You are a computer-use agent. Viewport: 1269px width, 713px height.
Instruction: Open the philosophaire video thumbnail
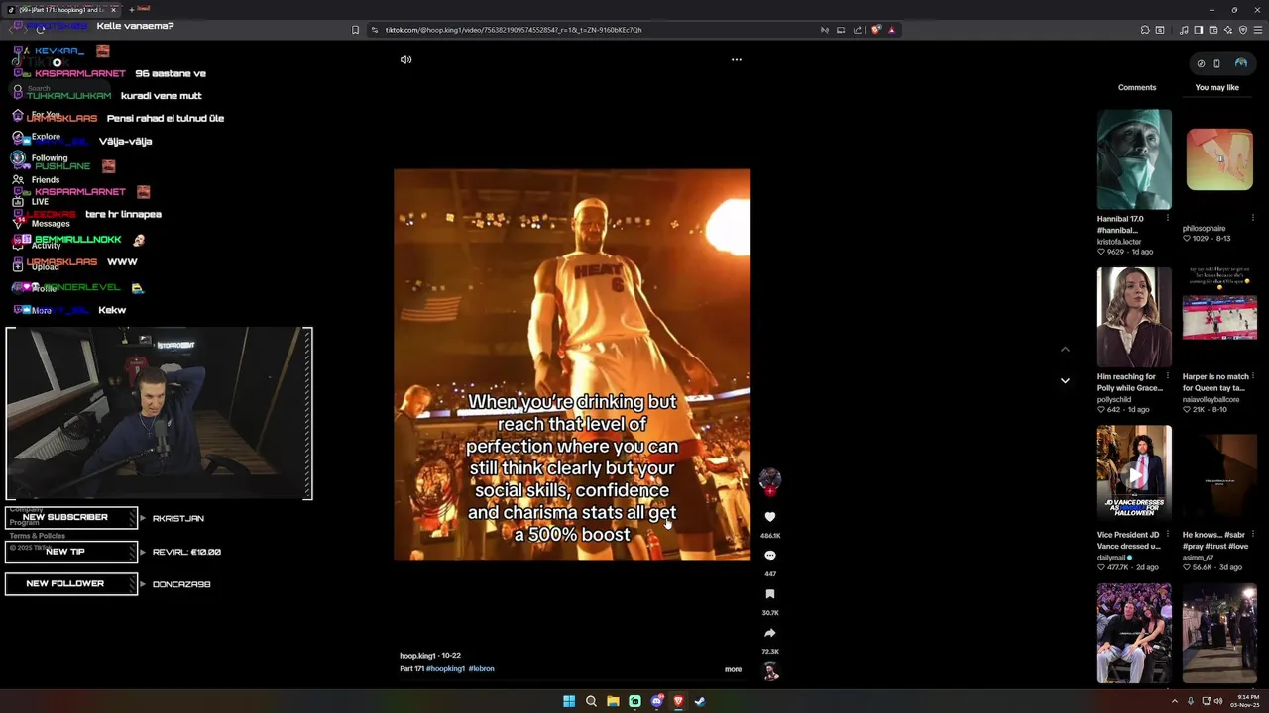(x=1219, y=159)
